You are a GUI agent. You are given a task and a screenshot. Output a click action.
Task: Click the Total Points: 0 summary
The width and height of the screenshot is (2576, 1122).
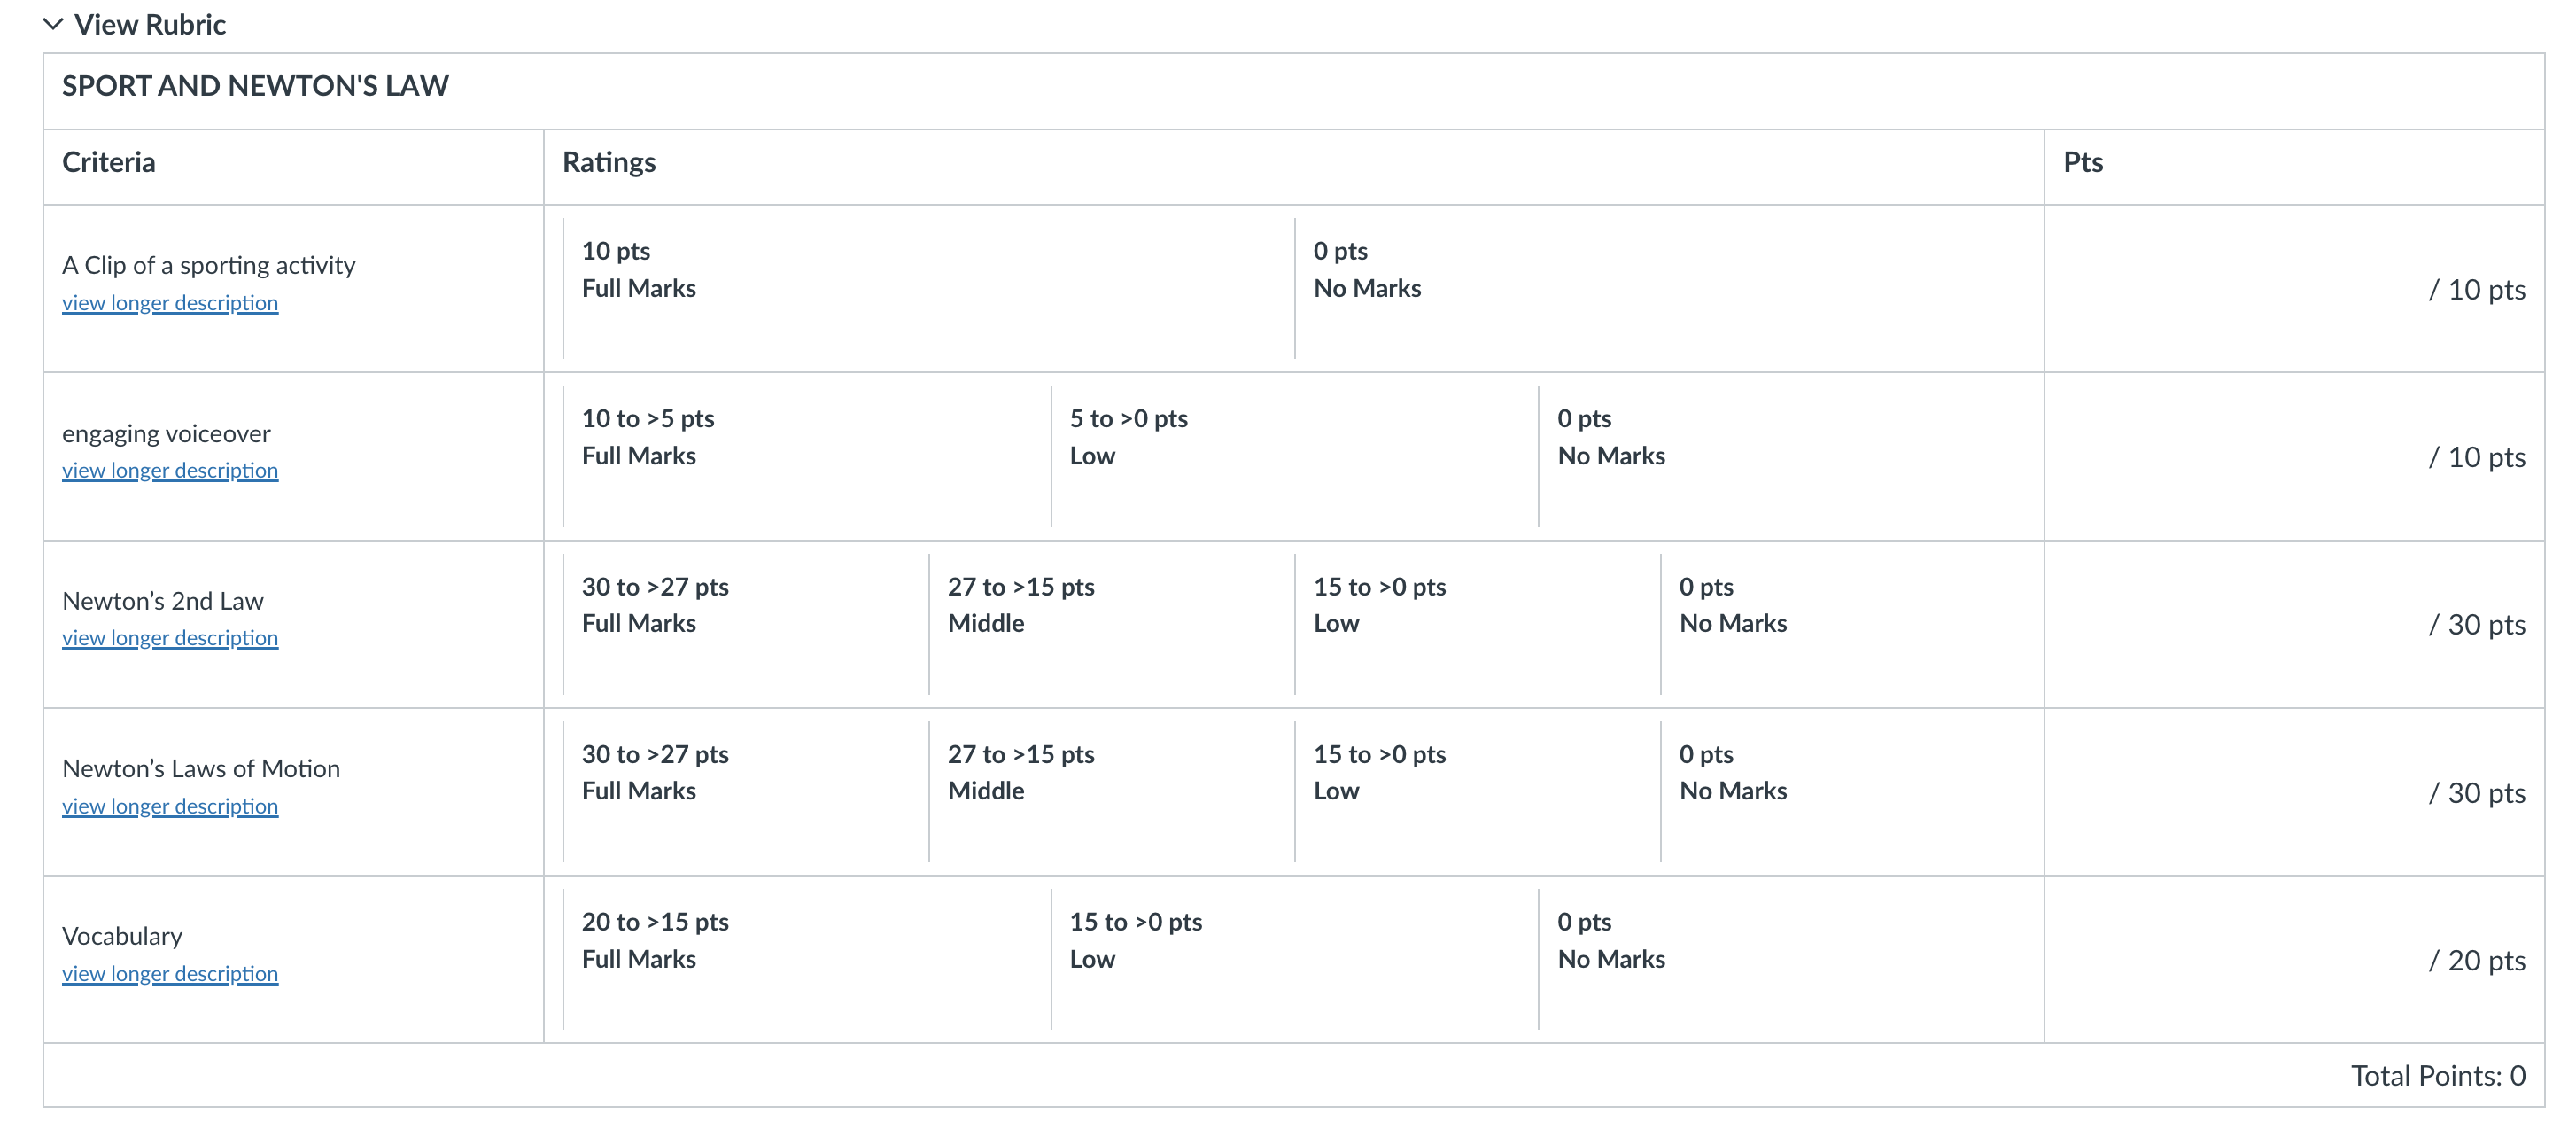point(2438,1075)
